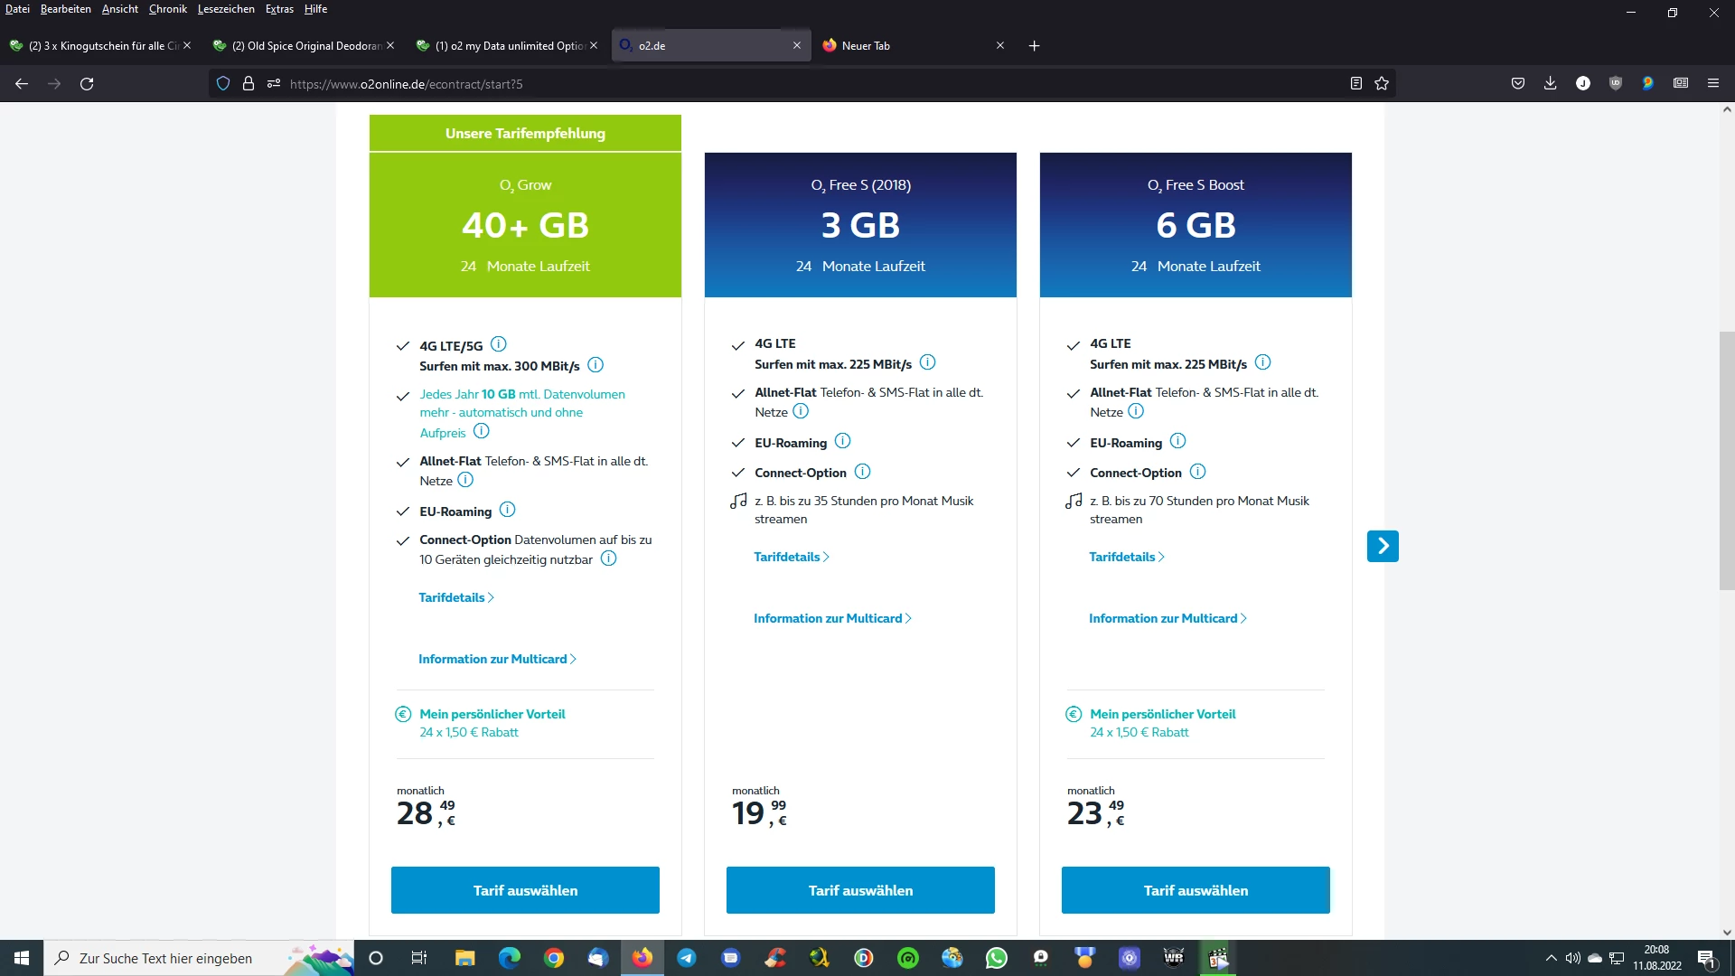Image resolution: width=1735 pixels, height=976 pixels.
Task: Bookmark page with star icon
Action: pos(1382,83)
